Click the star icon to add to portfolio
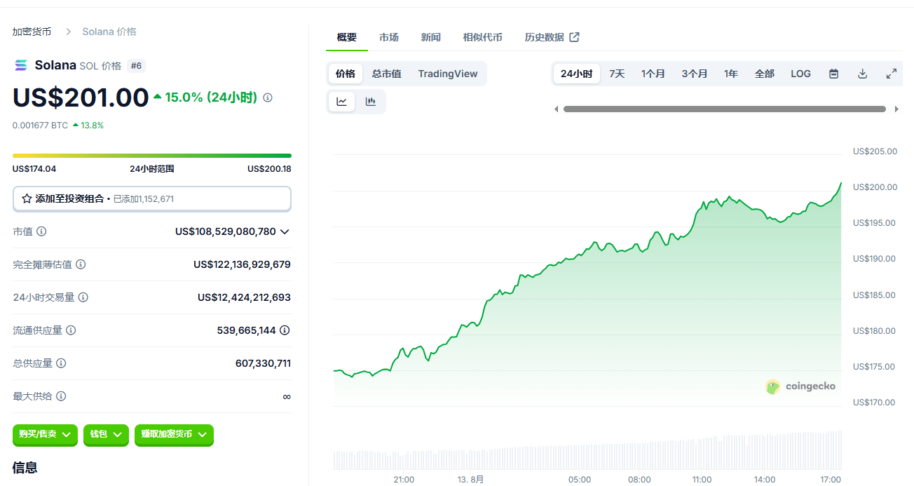 pos(27,198)
